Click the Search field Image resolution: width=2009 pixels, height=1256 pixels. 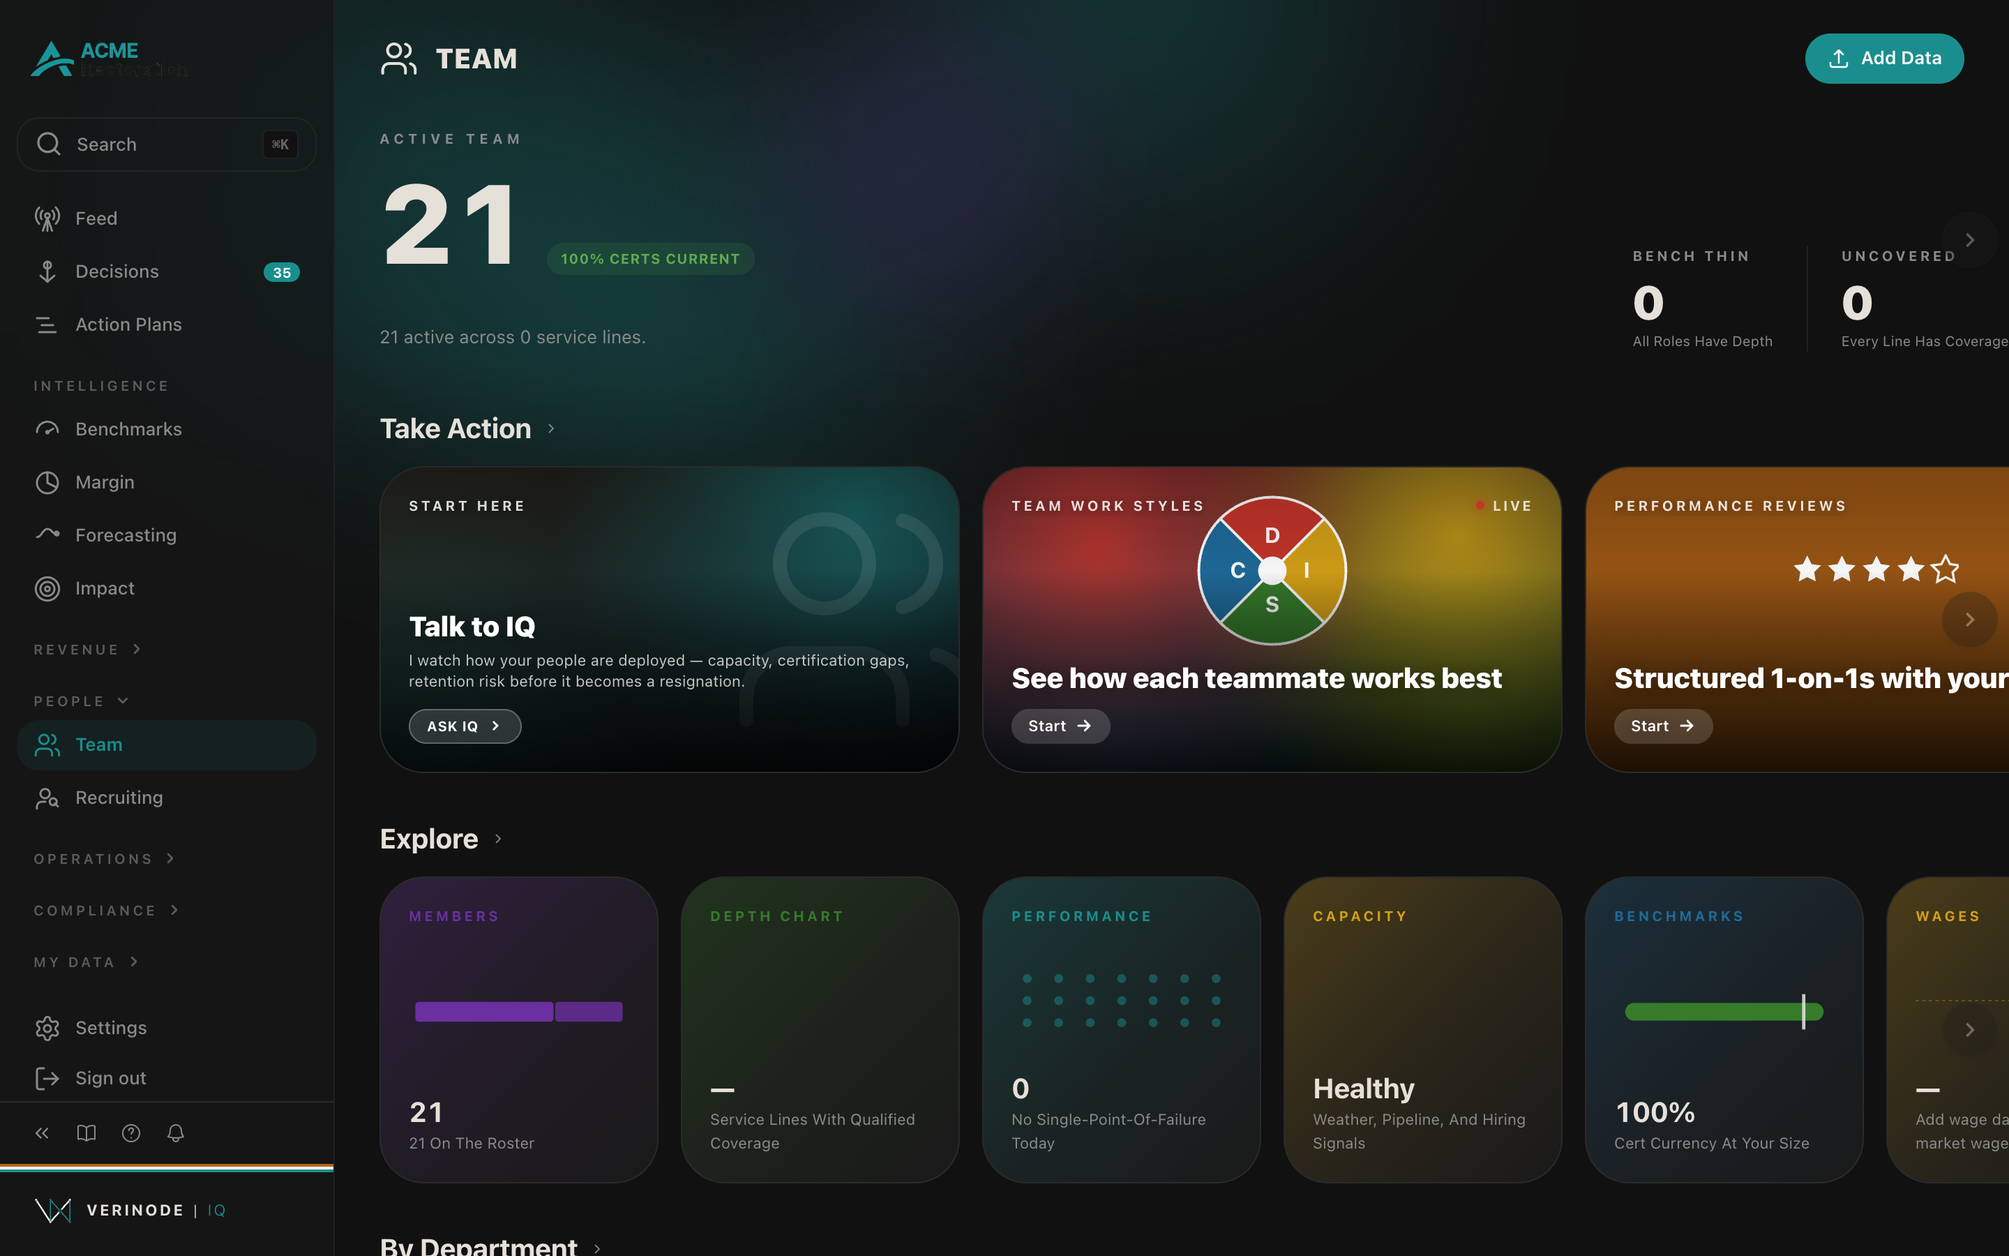(x=166, y=144)
